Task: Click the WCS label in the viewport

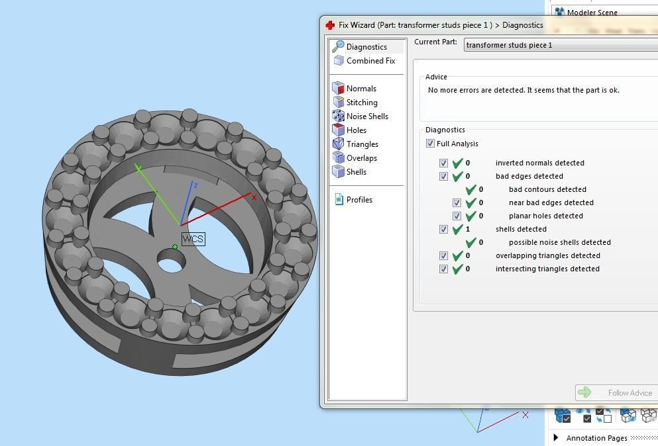Action: 193,239
